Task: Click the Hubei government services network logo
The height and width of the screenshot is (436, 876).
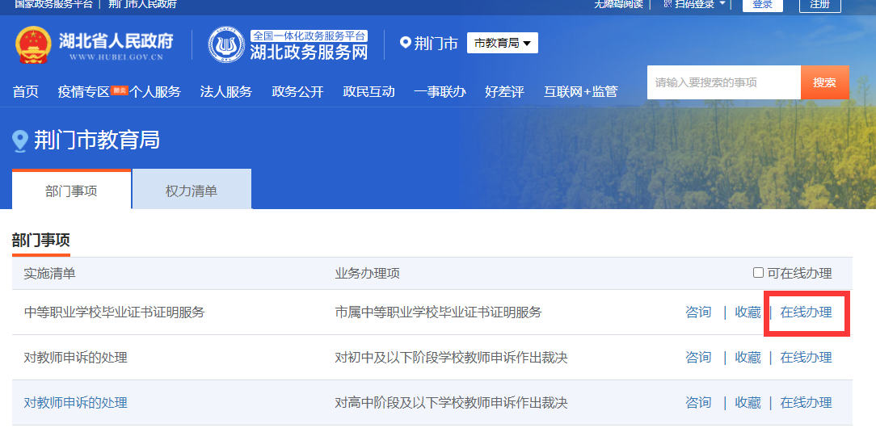Action: click(x=226, y=45)
